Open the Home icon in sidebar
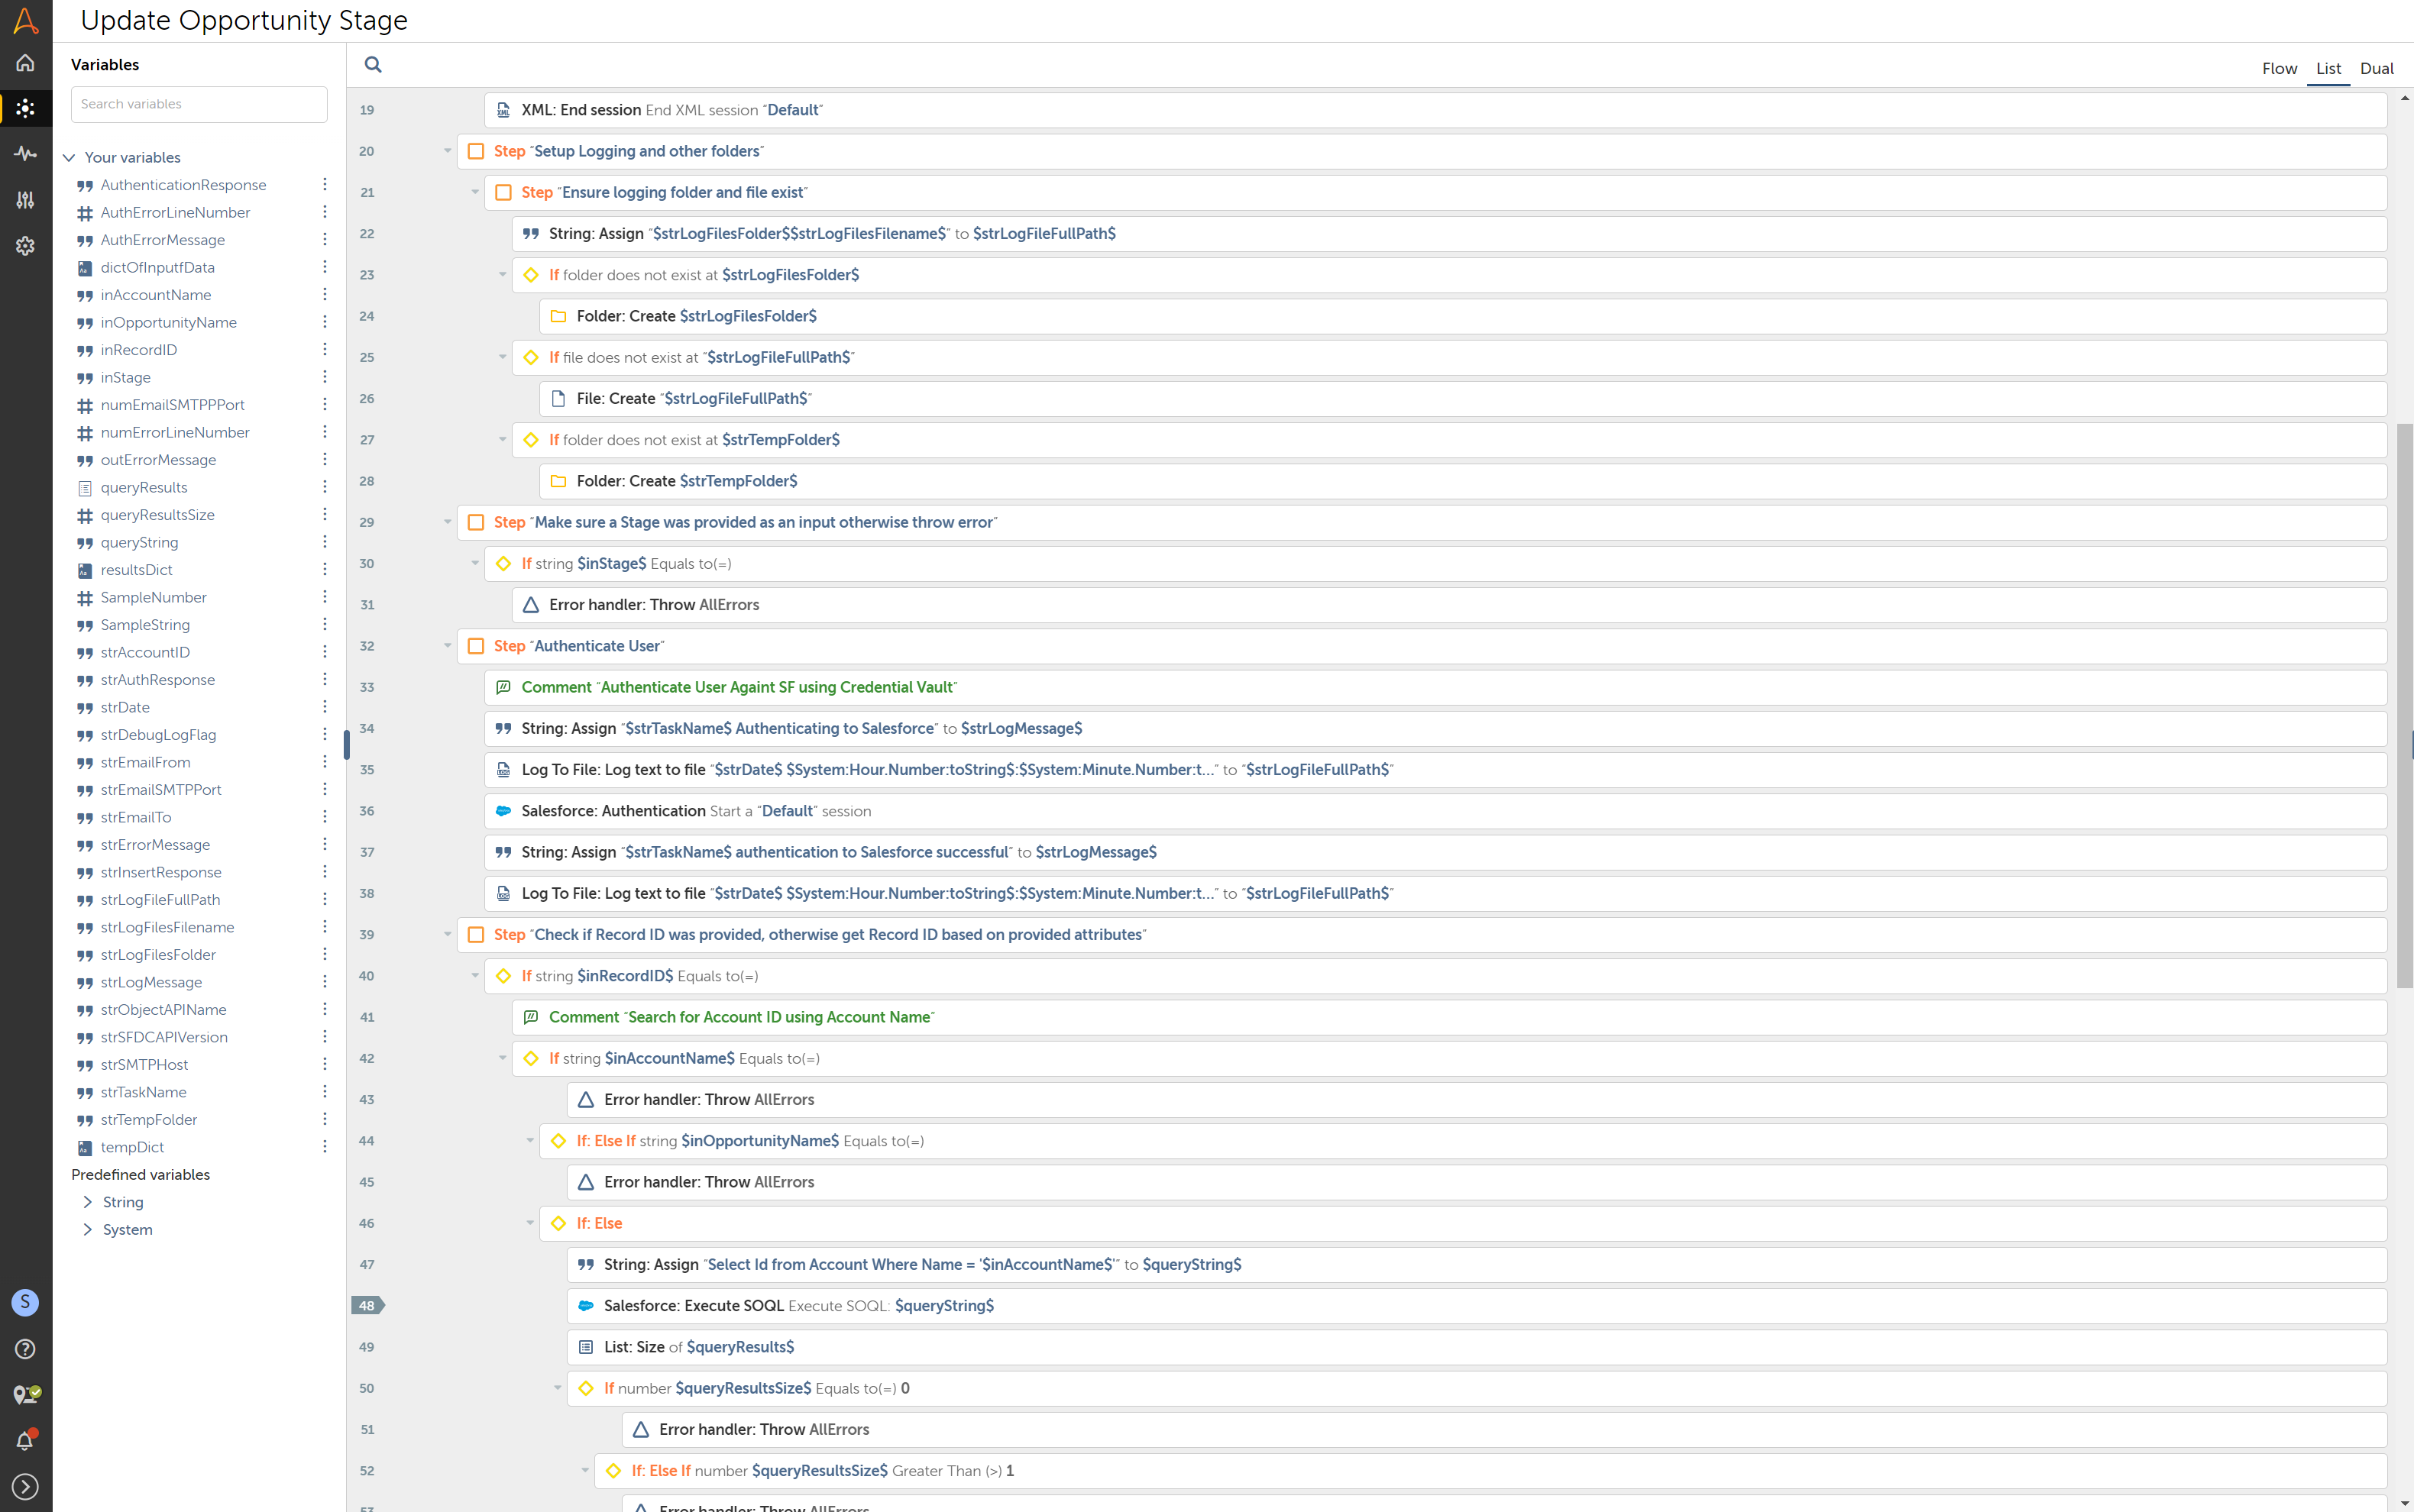This screenshot has height=1512, width=2414. click(25, 63)
